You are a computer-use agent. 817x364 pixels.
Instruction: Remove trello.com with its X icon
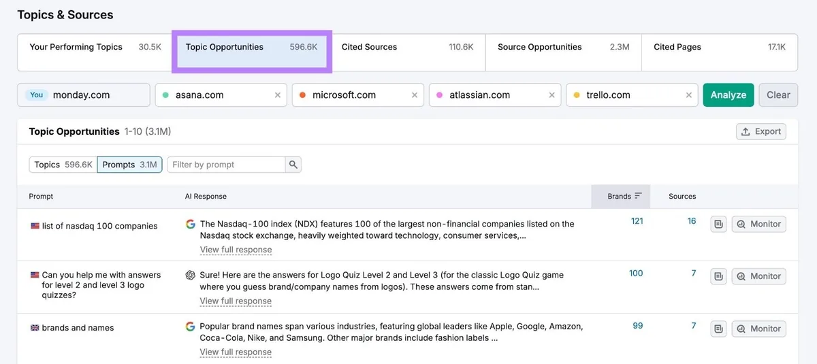click(x=689, y=95)
